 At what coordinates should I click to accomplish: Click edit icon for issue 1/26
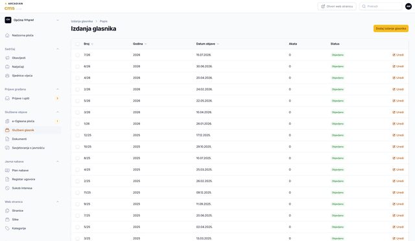(394, 123)
